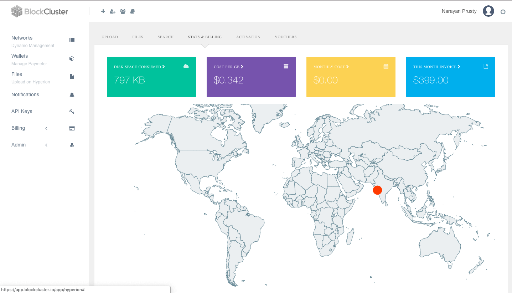Click the Upload on Hyperion subtitle
512x293 pixels.
[31, 82]
